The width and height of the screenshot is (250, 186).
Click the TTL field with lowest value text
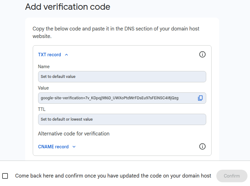tap(122, 119)
